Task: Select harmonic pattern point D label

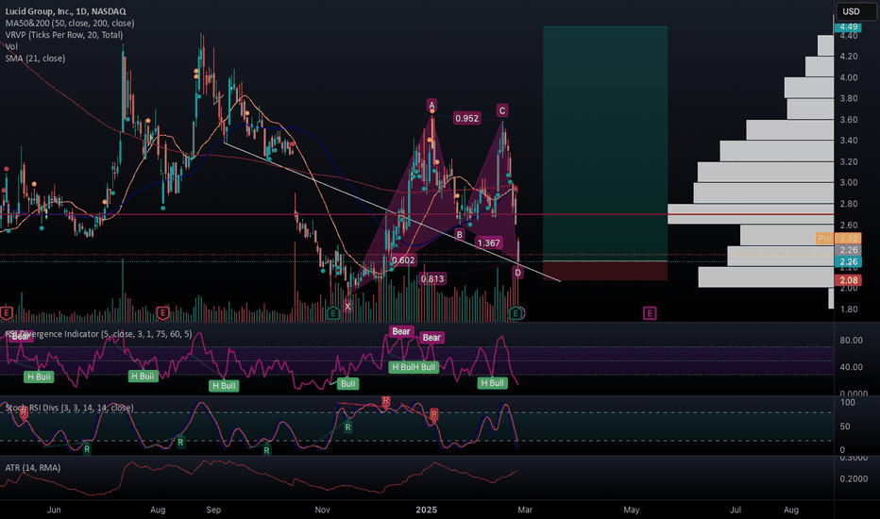Action: 517,273
